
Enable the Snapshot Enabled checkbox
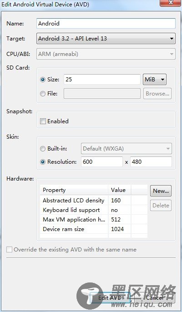coord(43,121)
